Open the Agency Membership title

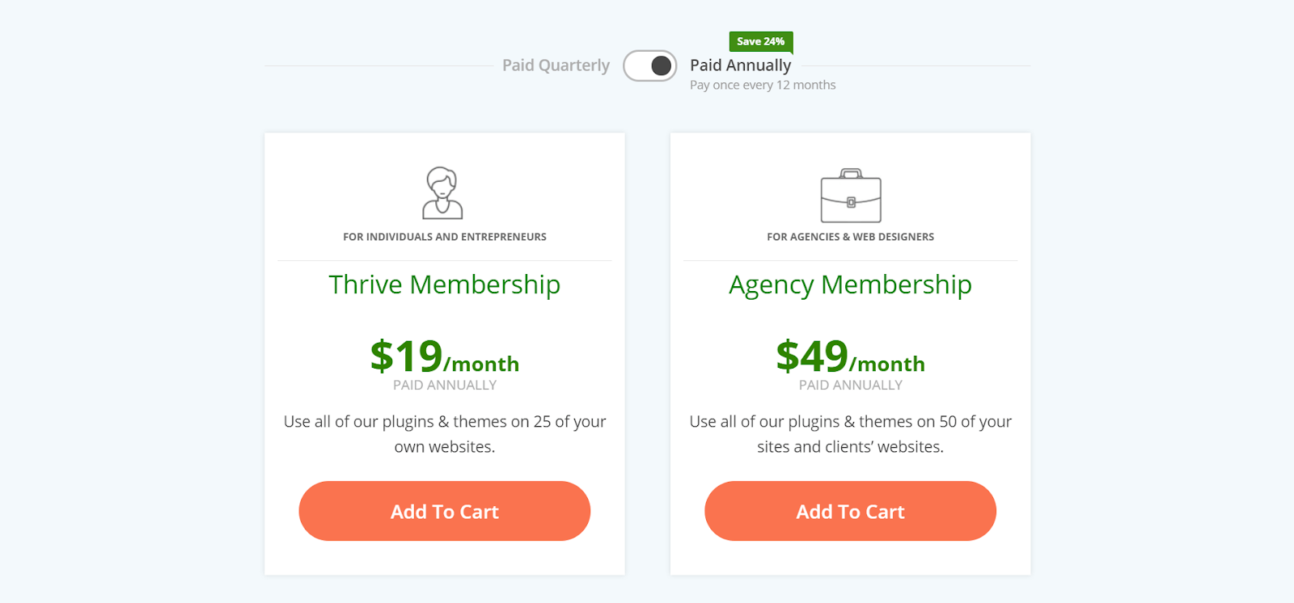850,285
